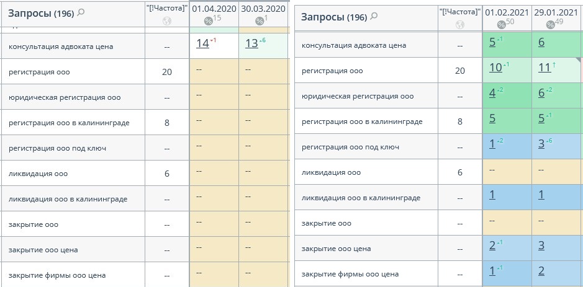583x287 pixels.
Task: Open position 6 for юридическая регистрация ооо
Action: 541,93
